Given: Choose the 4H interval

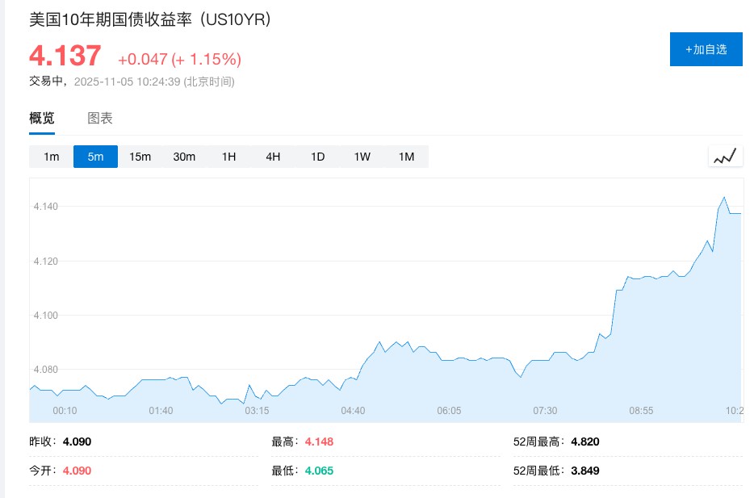Looking at the screenshot, I should click(273, 157).
